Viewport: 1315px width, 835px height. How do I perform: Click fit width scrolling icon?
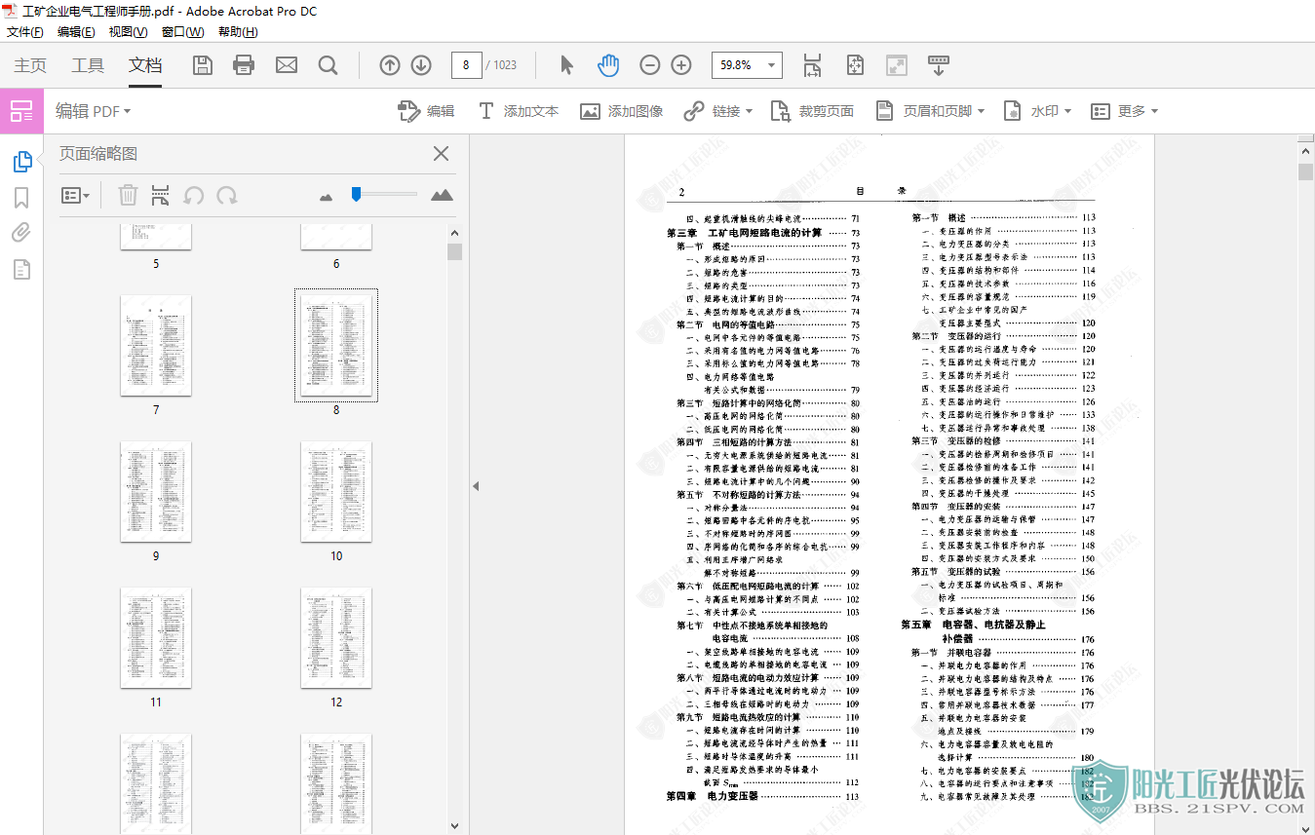pyautogui.click(x=812, y=65)
